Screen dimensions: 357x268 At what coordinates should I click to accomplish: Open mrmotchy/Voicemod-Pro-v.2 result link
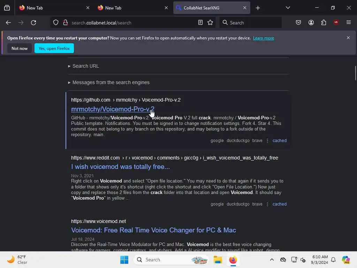pos(113,109)
